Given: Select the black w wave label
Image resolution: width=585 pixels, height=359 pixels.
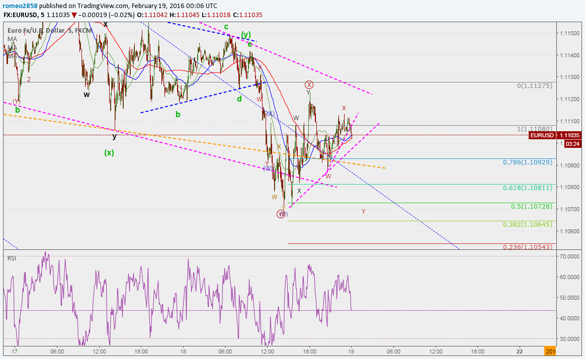Looking at the screenshot, I should coord(87,95).
